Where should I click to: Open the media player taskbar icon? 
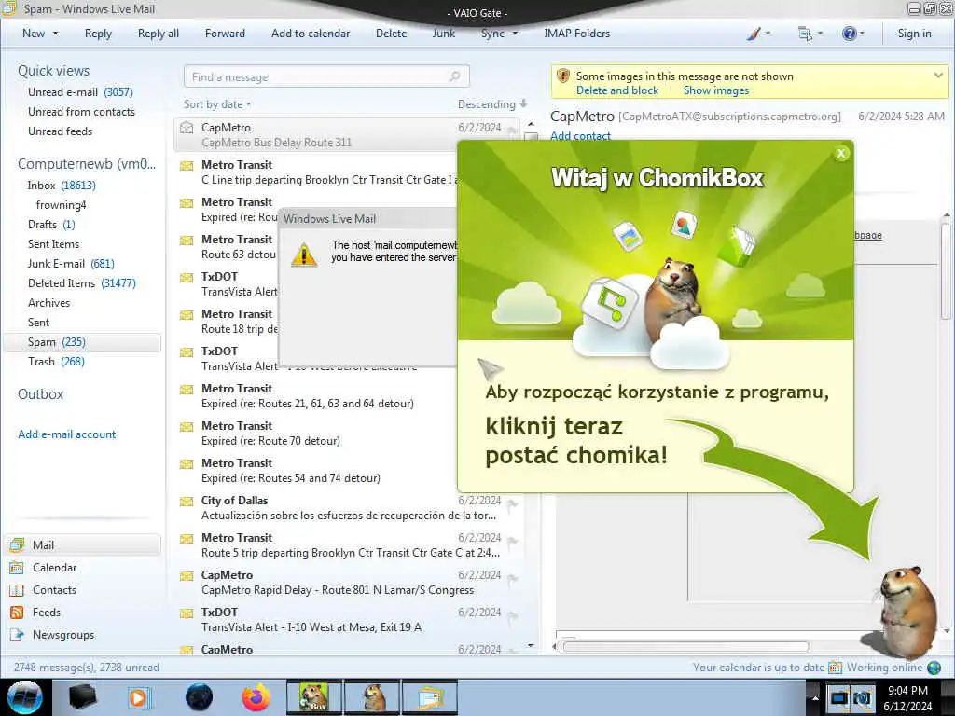point(139,697)
